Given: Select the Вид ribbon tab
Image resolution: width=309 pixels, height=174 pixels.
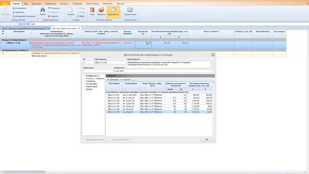Looking at the screenshot, I should tap(26, 3).
